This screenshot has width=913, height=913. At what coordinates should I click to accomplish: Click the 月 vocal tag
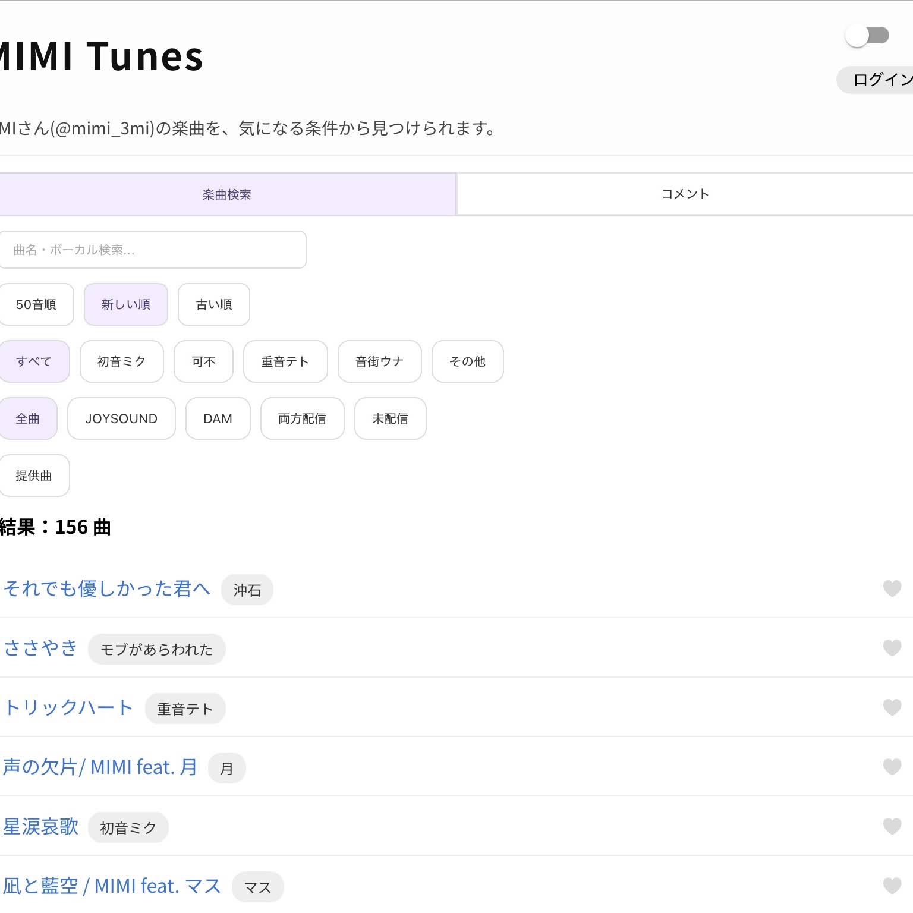point(226,768)
